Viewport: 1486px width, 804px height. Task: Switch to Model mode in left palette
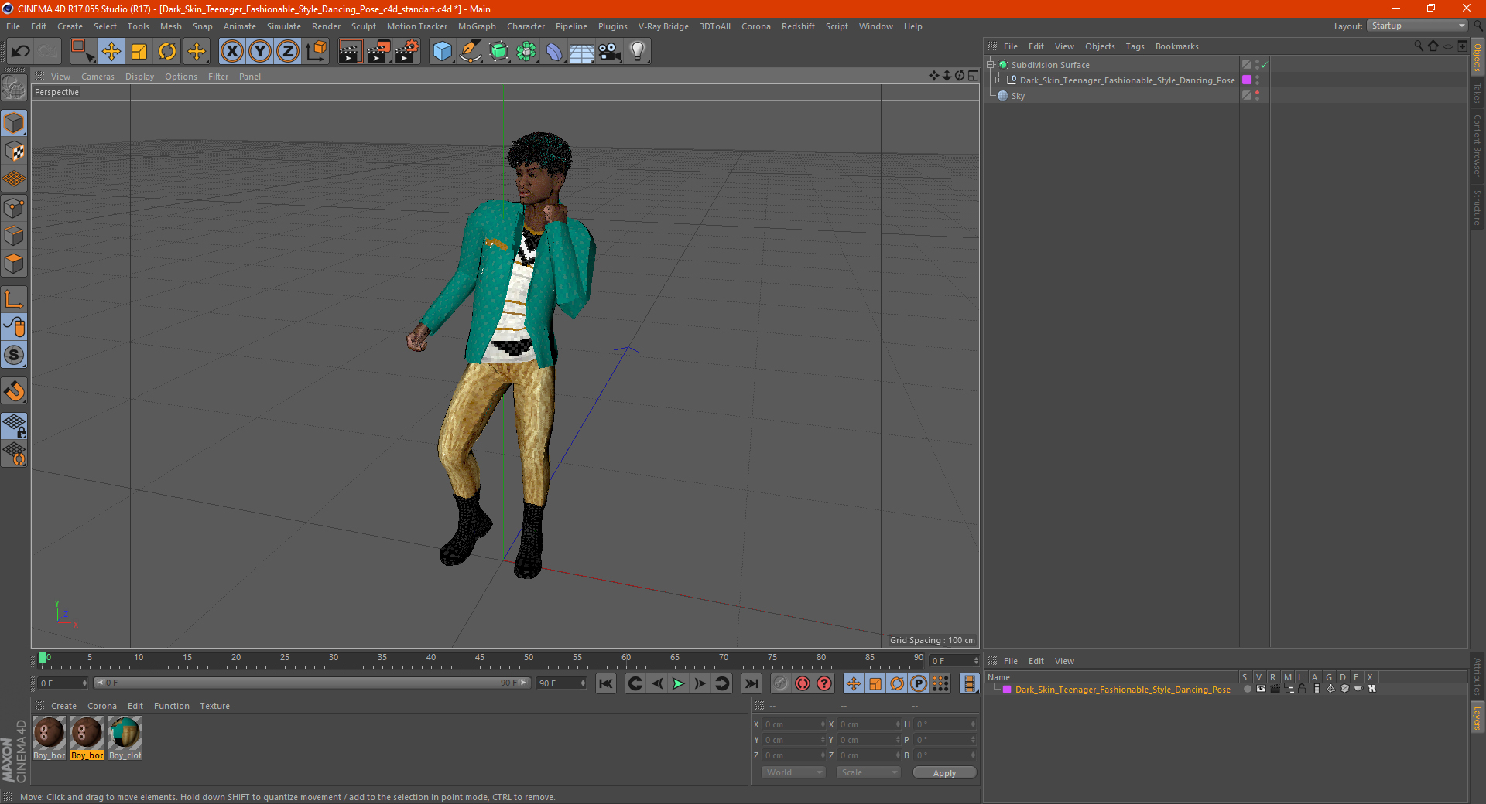pos(14,124)
